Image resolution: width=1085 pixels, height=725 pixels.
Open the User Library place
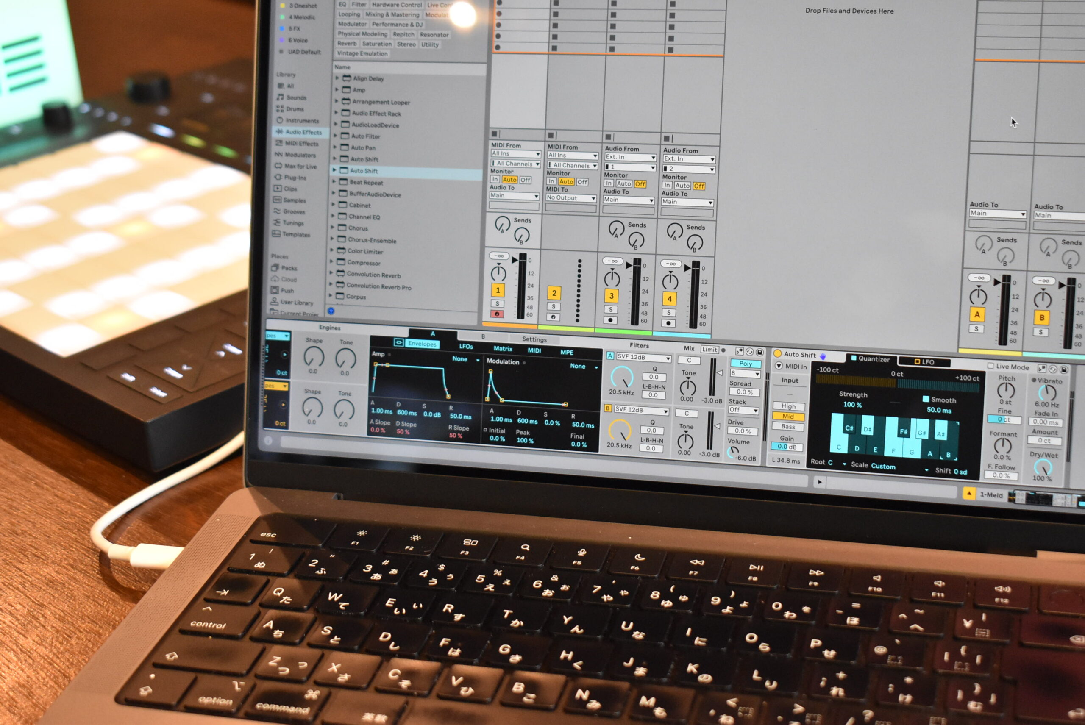292,302
